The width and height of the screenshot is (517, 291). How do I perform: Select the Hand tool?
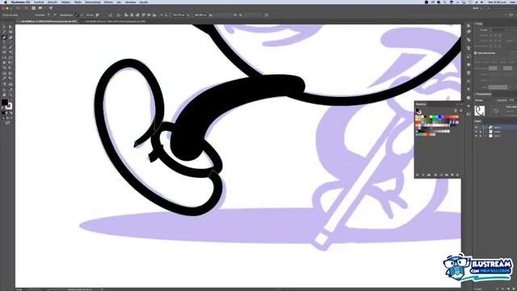pyautogui.click(x=4, y=95)
